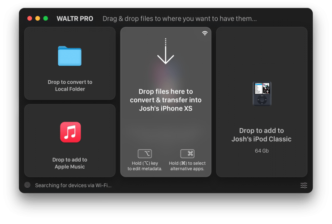Click the '64 Gb' capacity label
This screenshot has width=332, height=224.
point(262,151)
